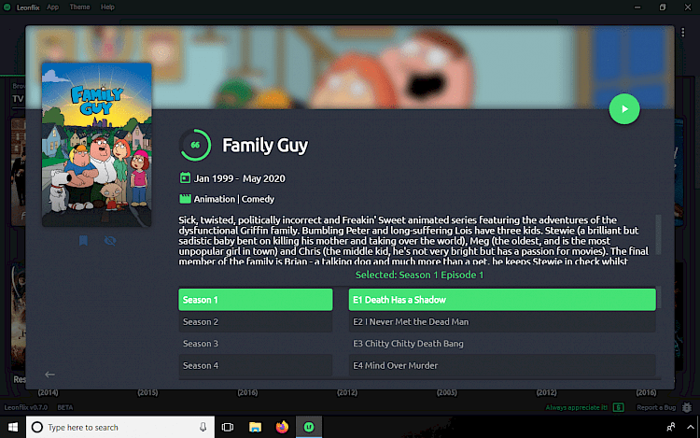Open the App menu

tap(52, 7)
